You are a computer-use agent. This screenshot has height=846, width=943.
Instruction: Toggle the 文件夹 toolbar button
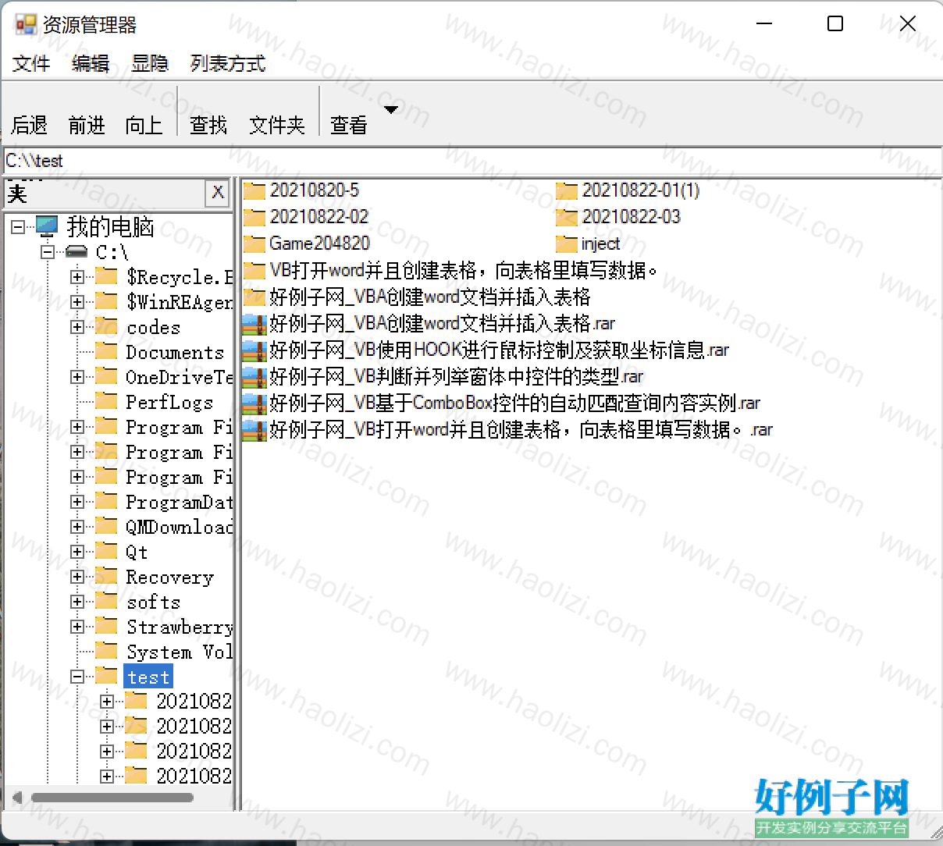[x=277, y=125]
